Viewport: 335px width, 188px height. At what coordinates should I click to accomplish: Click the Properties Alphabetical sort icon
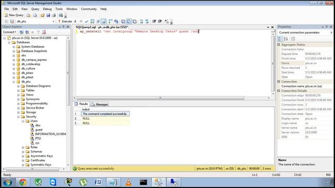pyautogui.click(x=286, y=39)
